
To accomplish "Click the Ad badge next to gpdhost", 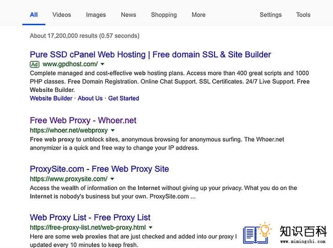I will tap(35, 64).
